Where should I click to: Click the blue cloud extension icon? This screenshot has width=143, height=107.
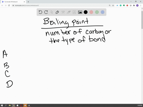[x=117, y=5]
